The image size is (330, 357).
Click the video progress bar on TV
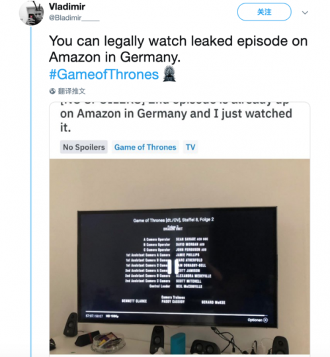pyautogui.click(x=176, y=313)
